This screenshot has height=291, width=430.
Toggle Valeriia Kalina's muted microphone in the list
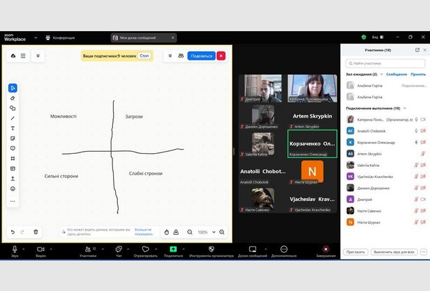[x=416, y=165]
